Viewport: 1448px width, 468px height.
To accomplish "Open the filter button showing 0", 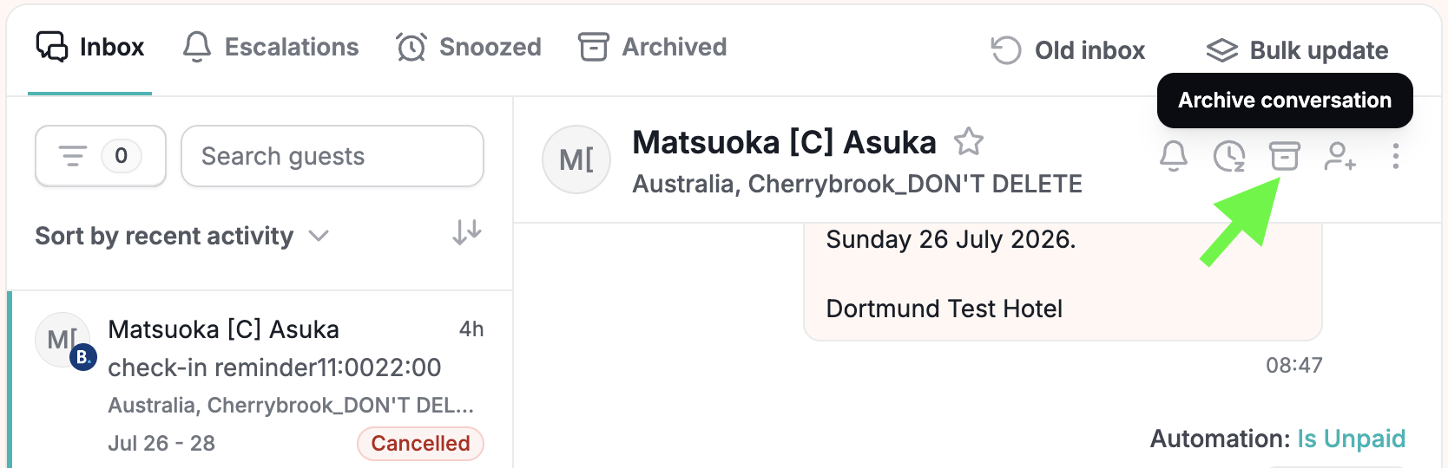I will tap(101, 156).
